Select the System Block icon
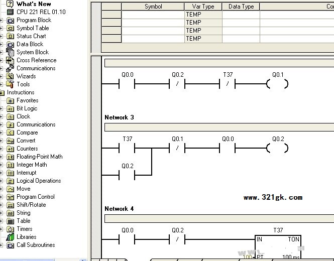 (11, 52)
